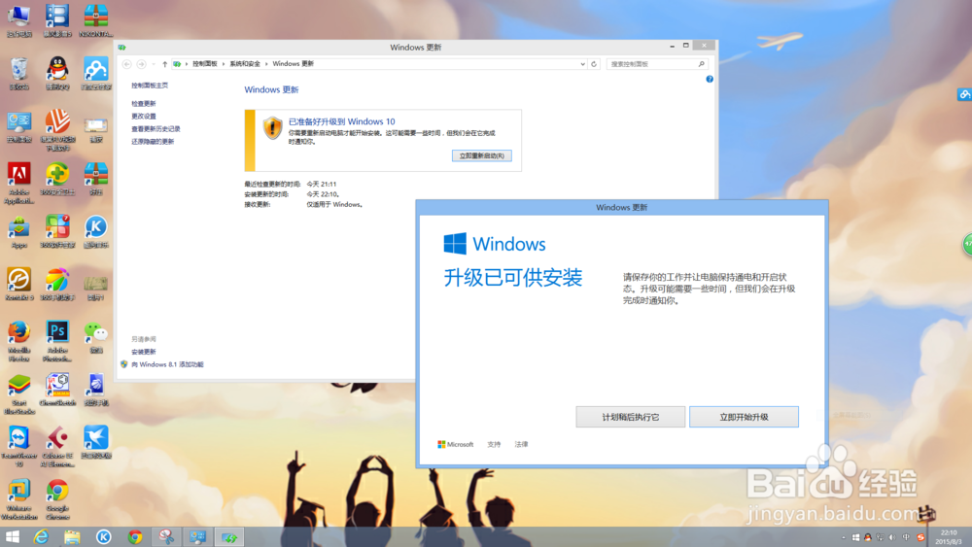Open the ChemSketch desktop icon
This screenshot has width=972, height=547.
pos(57,391)
